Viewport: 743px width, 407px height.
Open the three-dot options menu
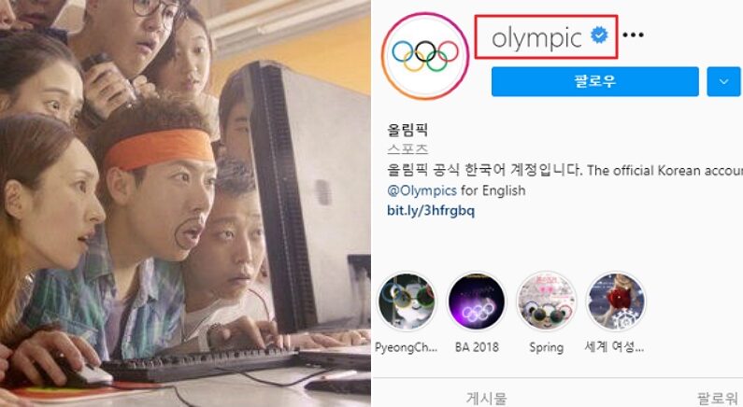633,35
